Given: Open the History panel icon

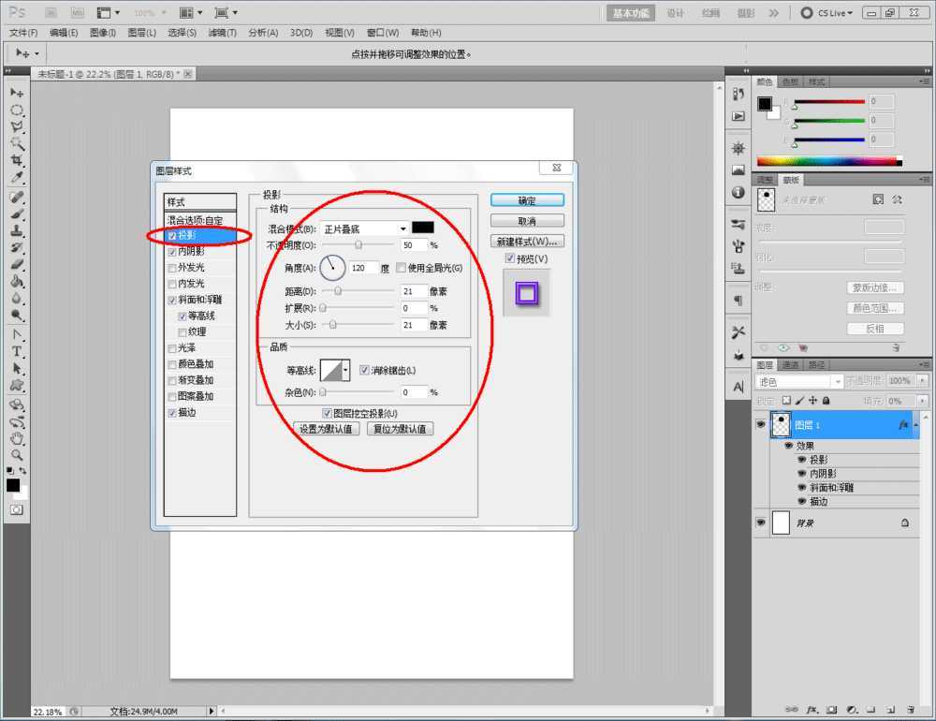Looking at the screenshot, I should pos(739,95).
